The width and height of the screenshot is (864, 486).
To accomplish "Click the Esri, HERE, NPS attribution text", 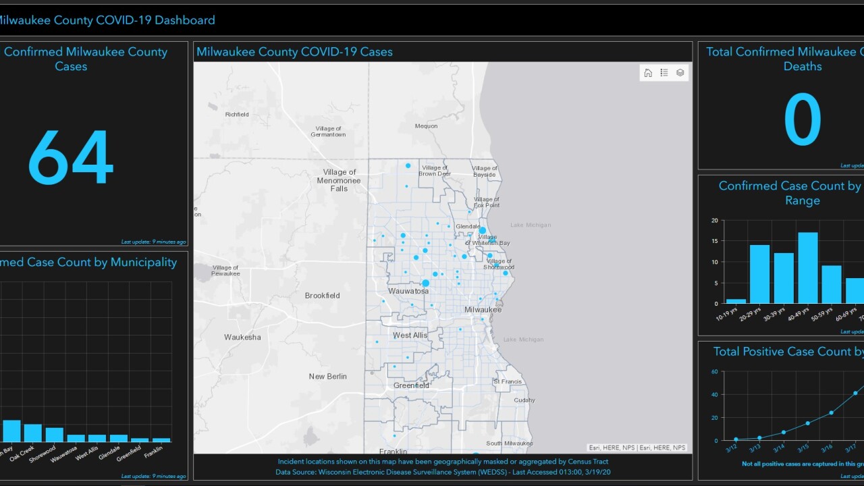I will [x=637, y=448].
